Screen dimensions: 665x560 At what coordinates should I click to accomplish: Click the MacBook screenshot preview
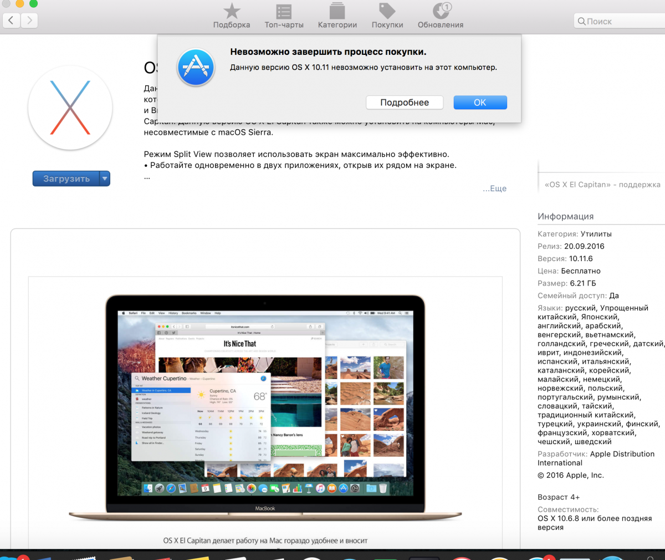(265, 408)
